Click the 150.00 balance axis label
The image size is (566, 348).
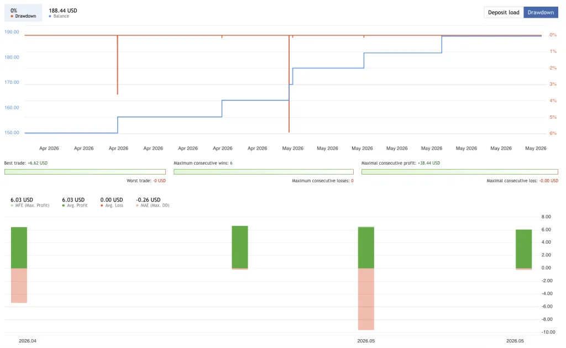[x=12, y=133]
